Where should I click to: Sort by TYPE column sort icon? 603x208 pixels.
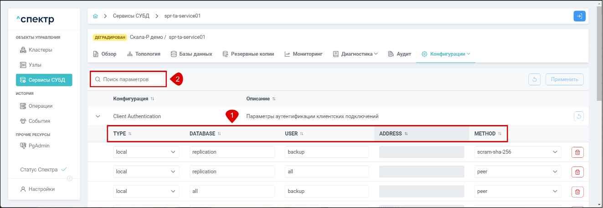point(130,134)
